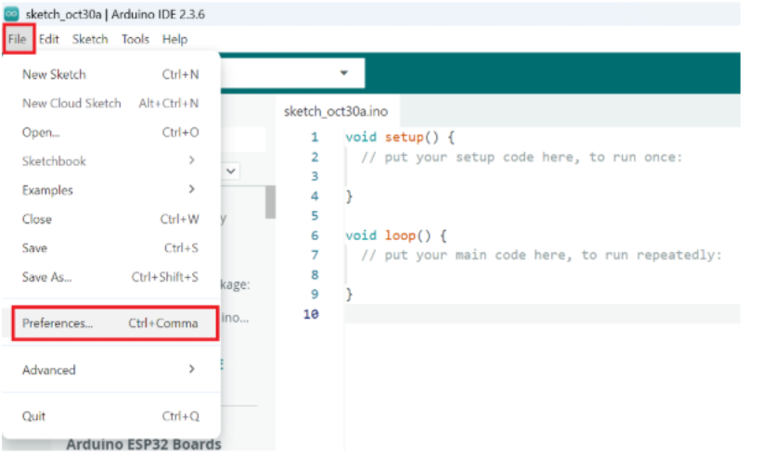Open the Help menu
This screenshot has width=760, height=467.
[x=174, y=39]
